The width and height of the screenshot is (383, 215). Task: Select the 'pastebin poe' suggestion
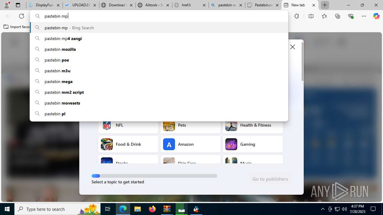coord(159,60)
